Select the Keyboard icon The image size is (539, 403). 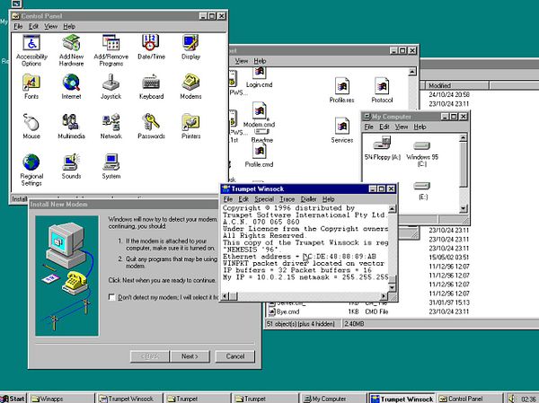click(x=151, y=86)
